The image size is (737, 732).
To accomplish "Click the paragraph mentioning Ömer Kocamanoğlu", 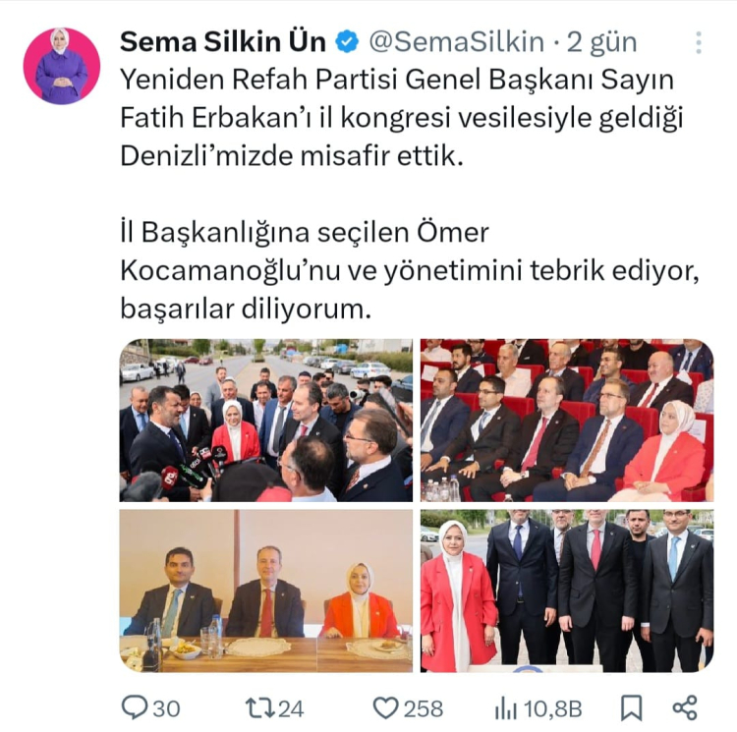I will click(x=410, y=270).
